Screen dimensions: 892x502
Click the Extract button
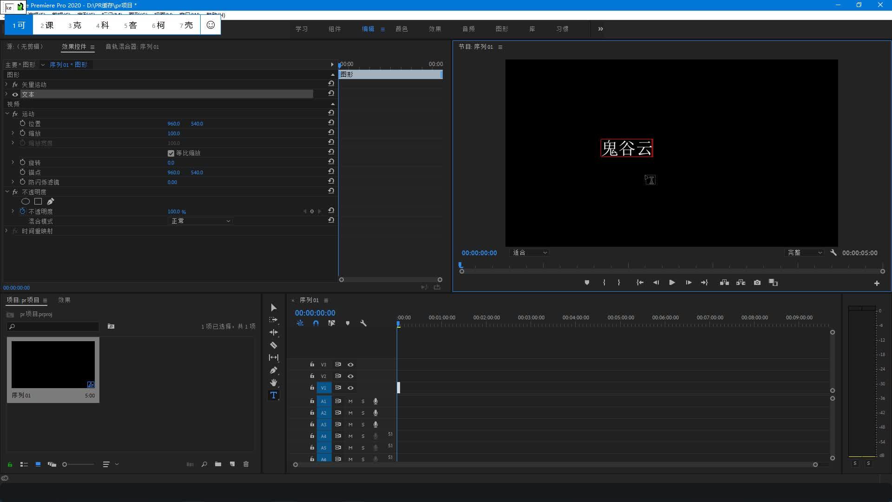[741, 283]
